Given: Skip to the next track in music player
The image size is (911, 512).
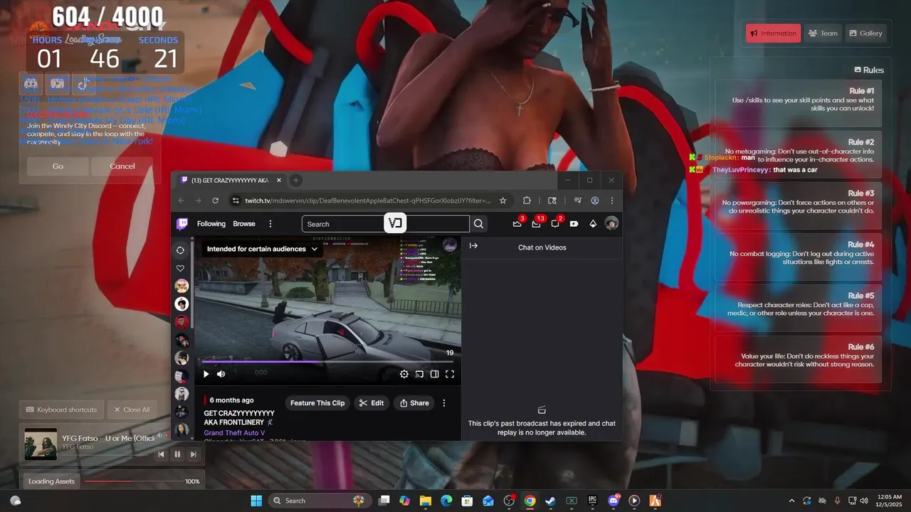Looking at the screenshot, I should click(194, 454).
